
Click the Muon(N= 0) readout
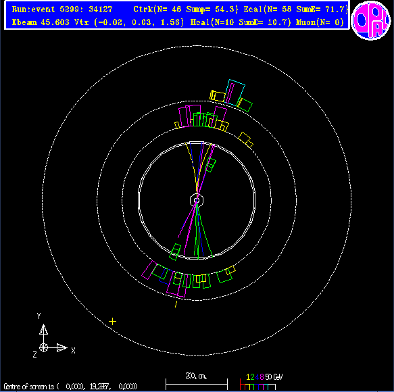320,22
